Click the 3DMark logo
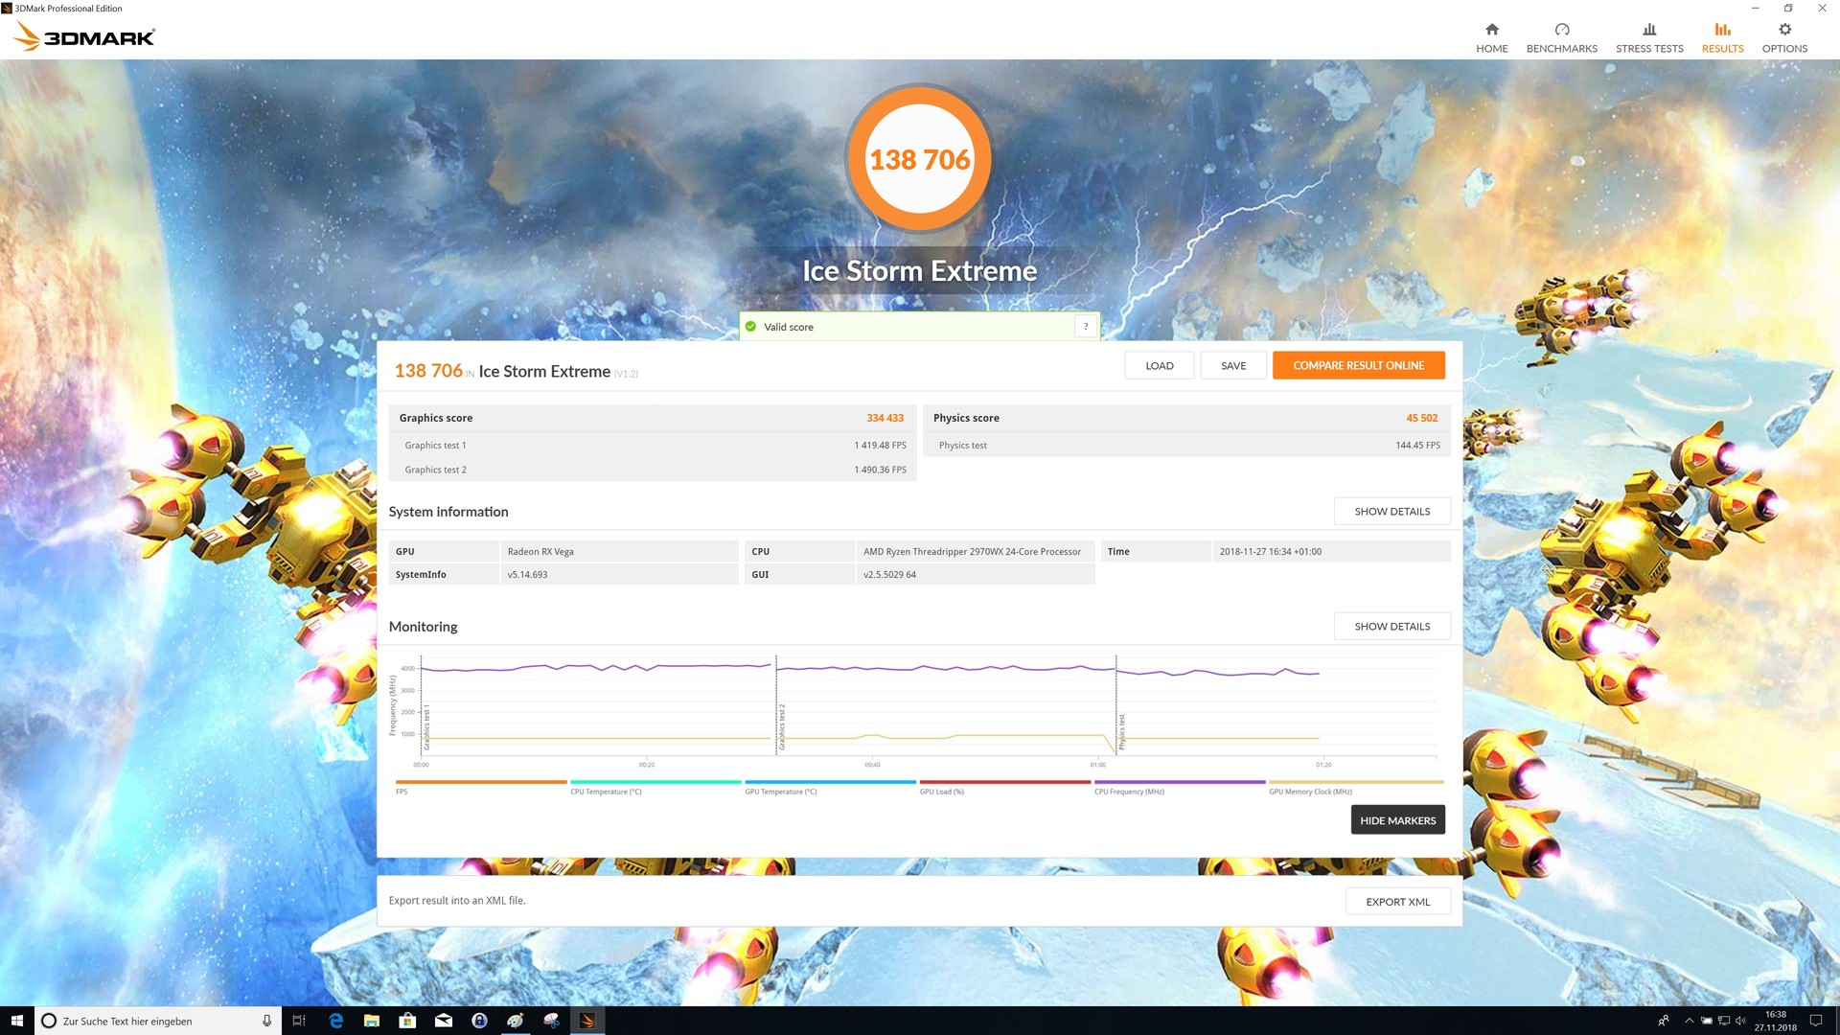This screenshot has width=1840, height=1035. click(84, 37)
